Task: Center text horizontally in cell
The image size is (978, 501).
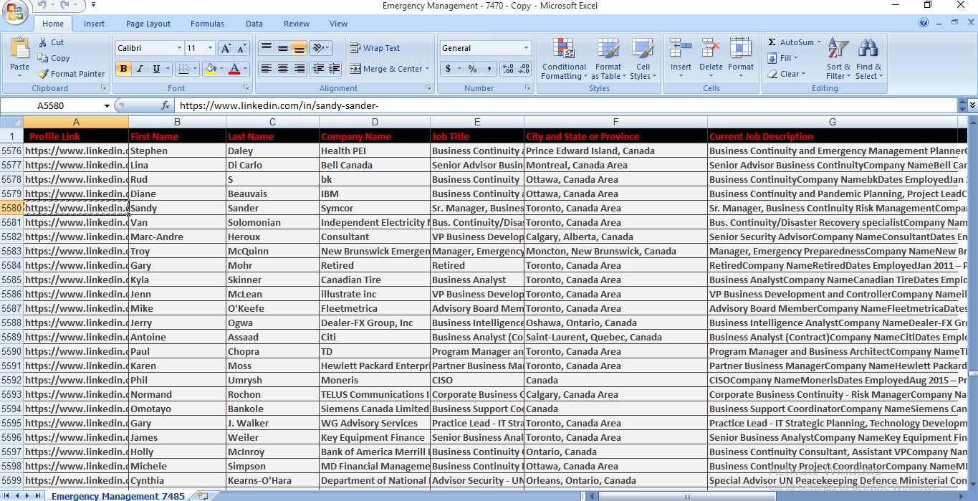Action: [283, 69]
